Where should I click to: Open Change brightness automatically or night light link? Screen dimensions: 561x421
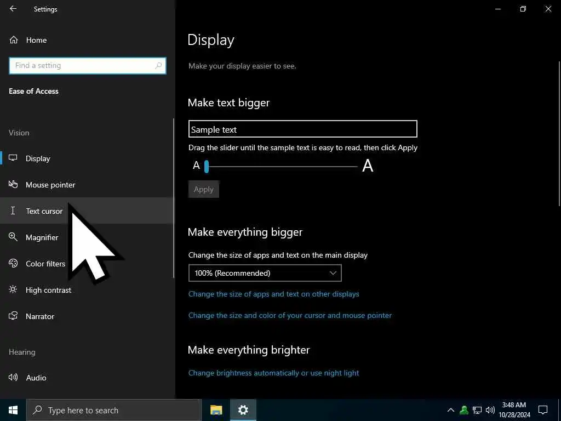pos(274,373)
